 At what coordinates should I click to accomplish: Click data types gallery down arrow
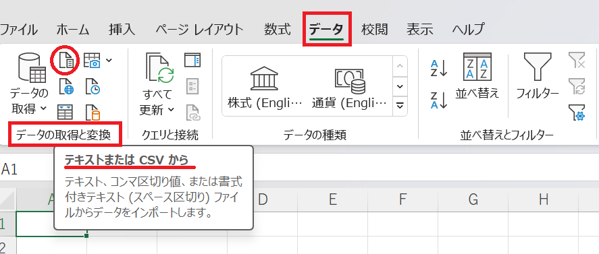coord(400,86)
